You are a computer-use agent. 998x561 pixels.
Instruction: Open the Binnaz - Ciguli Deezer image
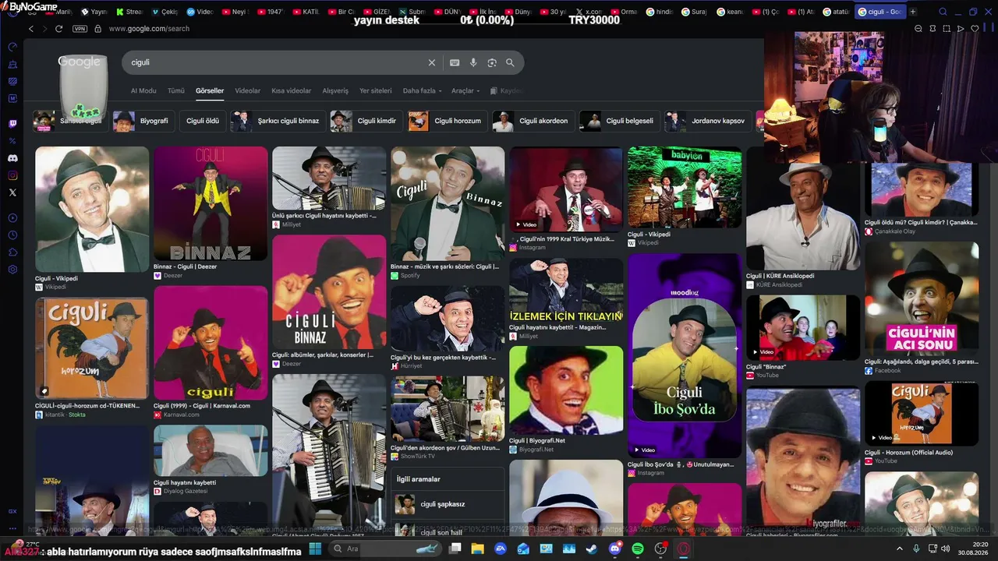point(211,203)
